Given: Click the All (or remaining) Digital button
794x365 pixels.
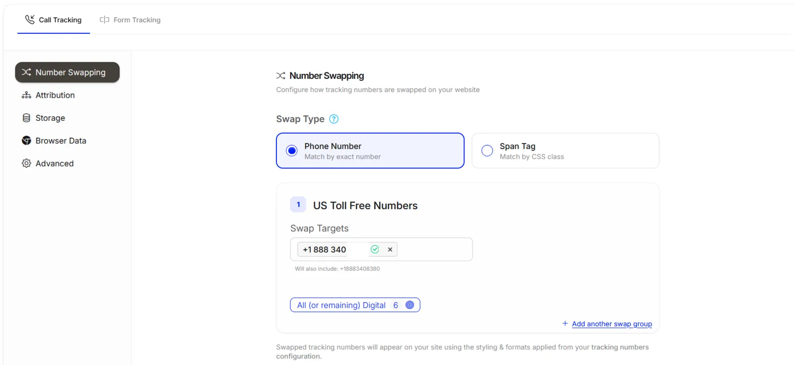Looking at the screenshot, I should [x=355, y=305].
